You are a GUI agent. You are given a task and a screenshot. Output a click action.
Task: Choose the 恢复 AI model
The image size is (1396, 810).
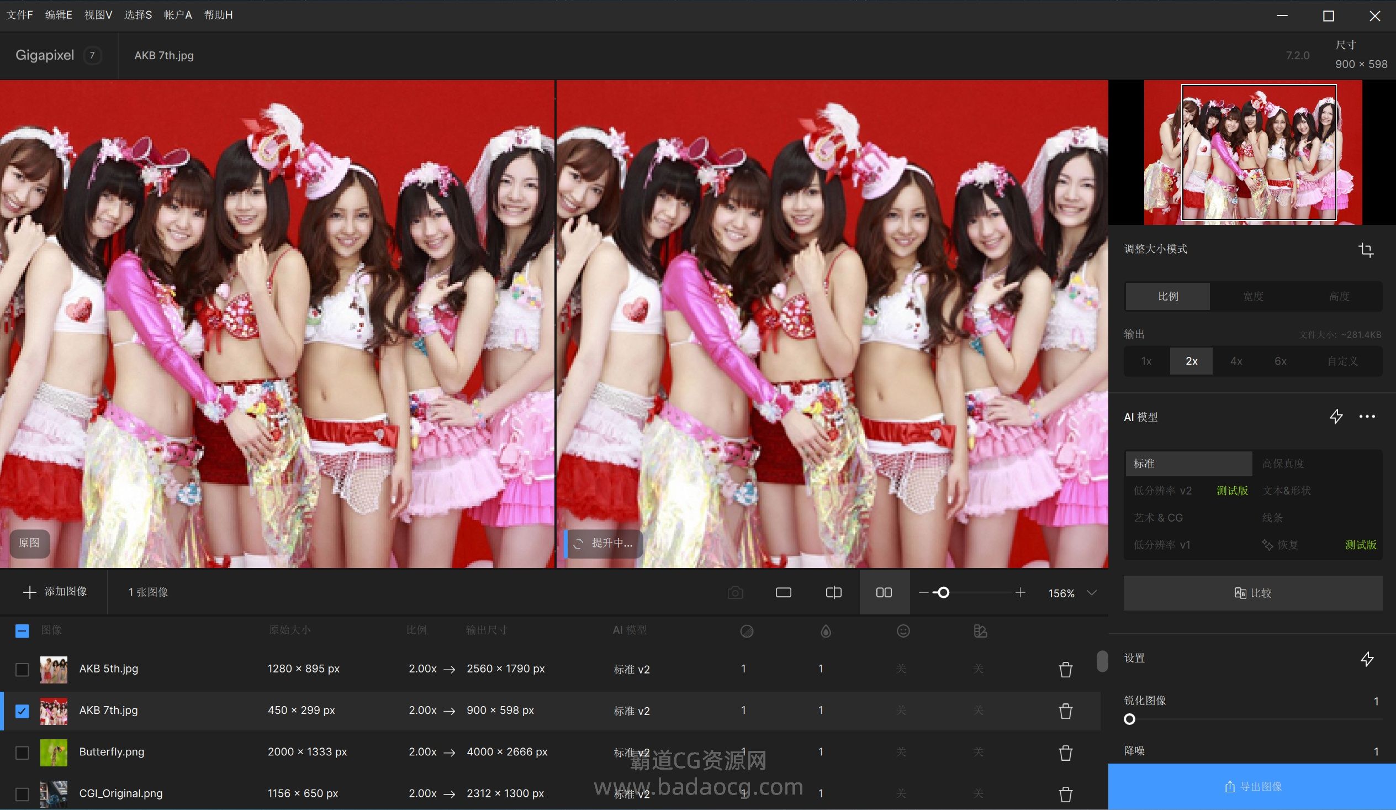1318,545
